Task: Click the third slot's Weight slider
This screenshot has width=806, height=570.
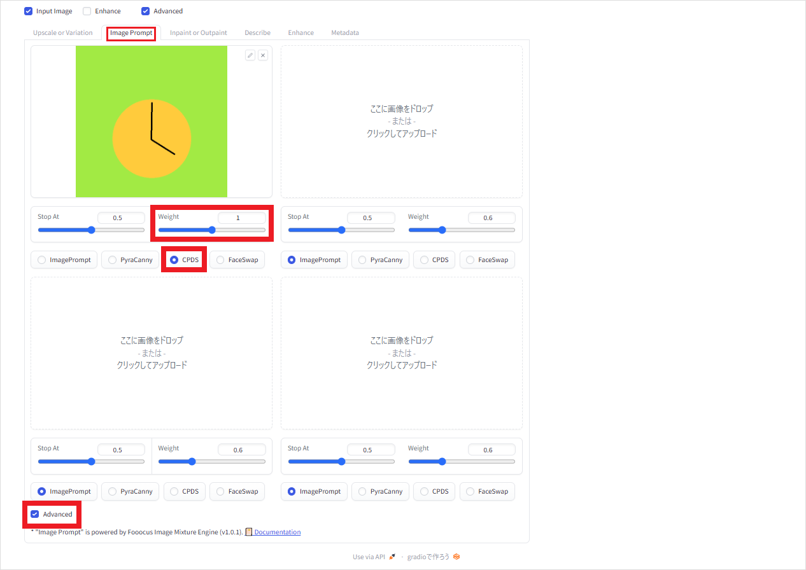Action: (x=212, y=462)
